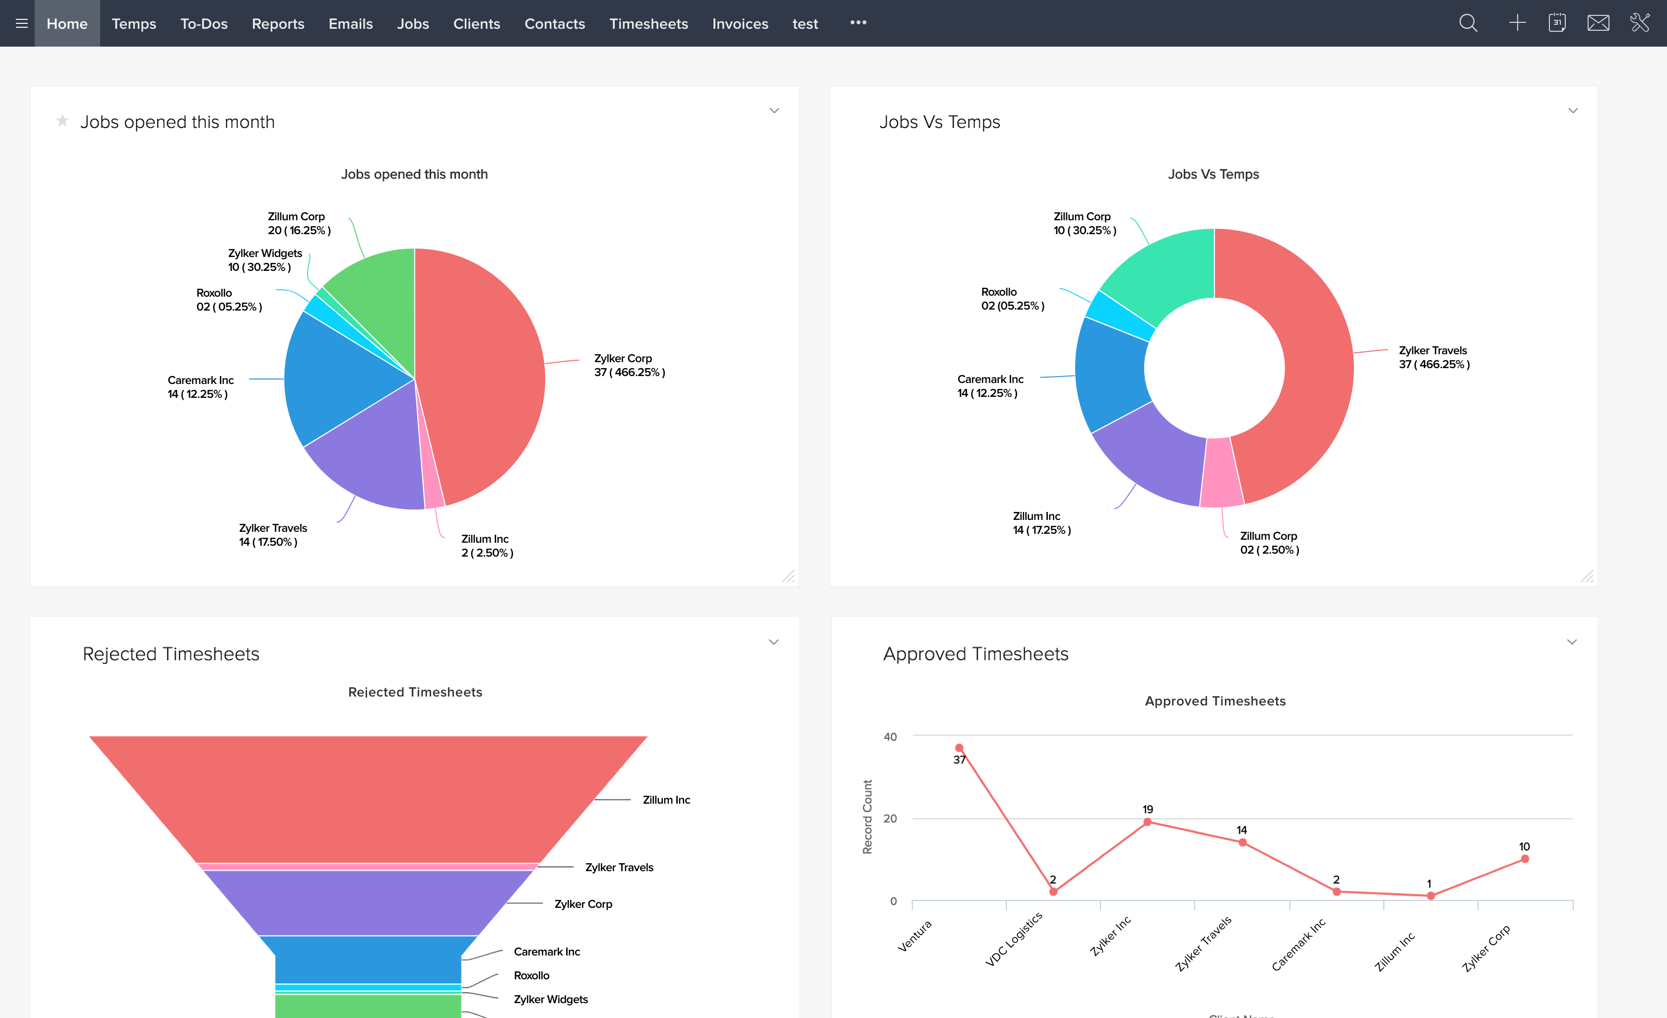
Task: Open Approved Timesheets widget dropdown chevron
Action: coord(1572,642)
